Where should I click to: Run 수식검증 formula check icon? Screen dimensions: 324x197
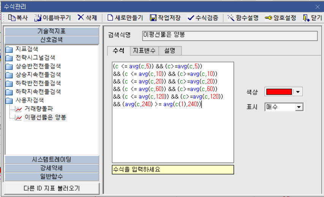click(x=191, y=18)
